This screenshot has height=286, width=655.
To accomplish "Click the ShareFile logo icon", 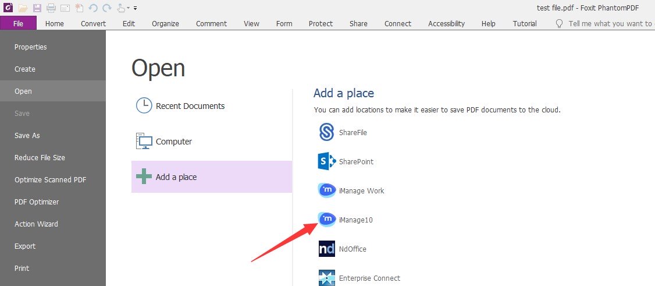I will tap(326, 133).
